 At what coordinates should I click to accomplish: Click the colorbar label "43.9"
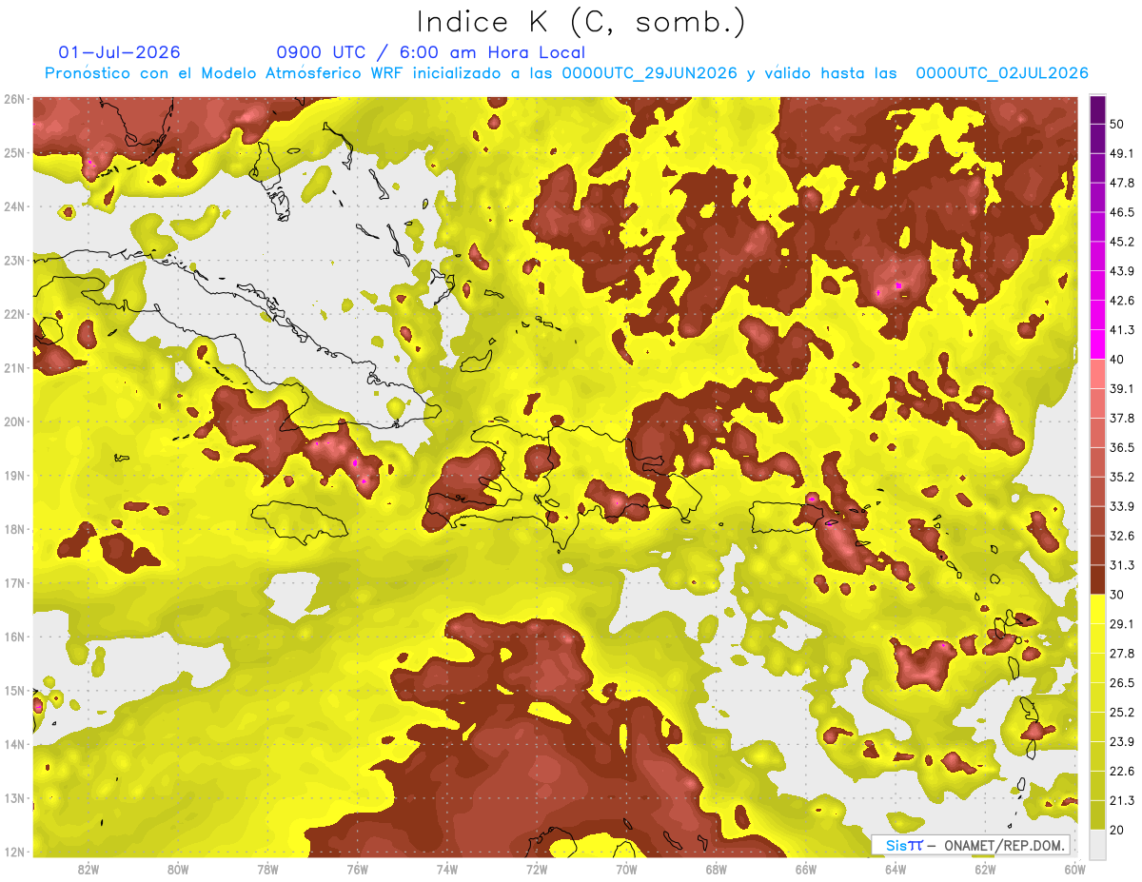tap(1120, 271)
